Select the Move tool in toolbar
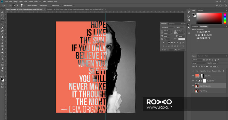228x120 pixels. point(2,12)
